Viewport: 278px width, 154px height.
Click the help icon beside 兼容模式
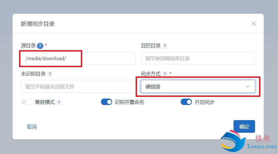coord(59,102)
